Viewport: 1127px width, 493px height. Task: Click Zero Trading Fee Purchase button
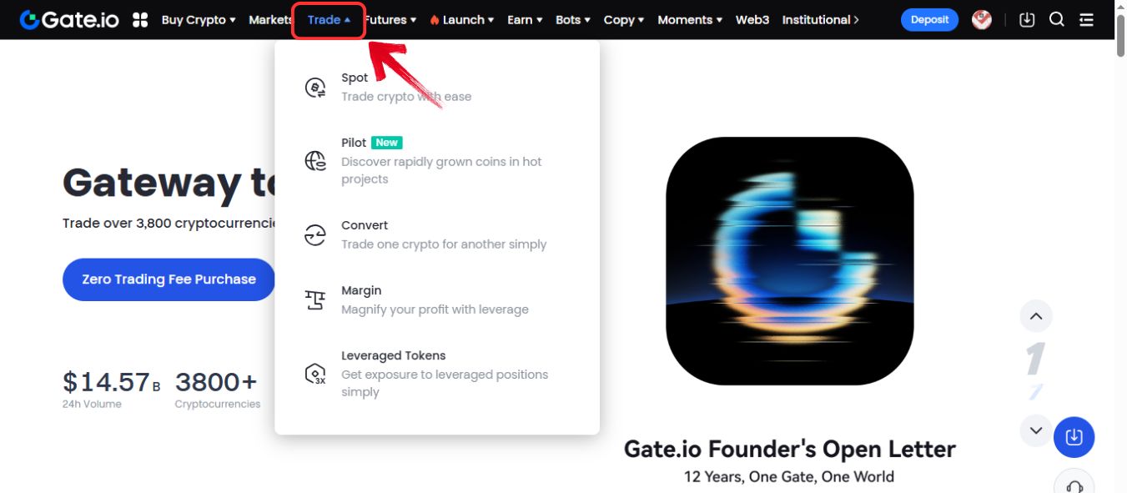point(169,279)
